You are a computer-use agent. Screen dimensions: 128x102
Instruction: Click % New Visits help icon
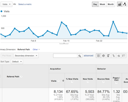72,82
